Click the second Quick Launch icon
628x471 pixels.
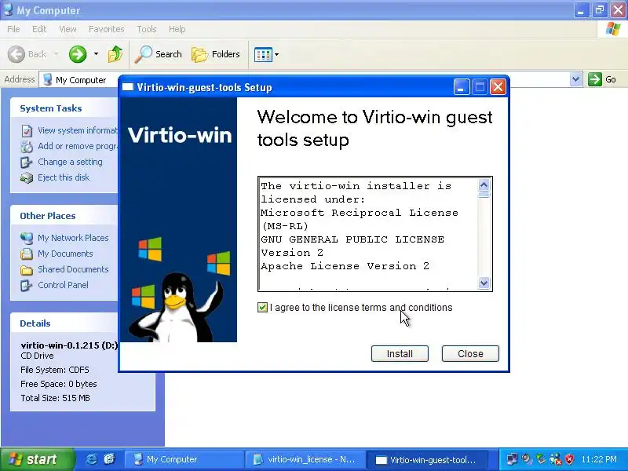click(109, 459)
